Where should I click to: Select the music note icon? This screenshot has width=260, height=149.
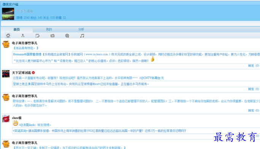[82, 36]
